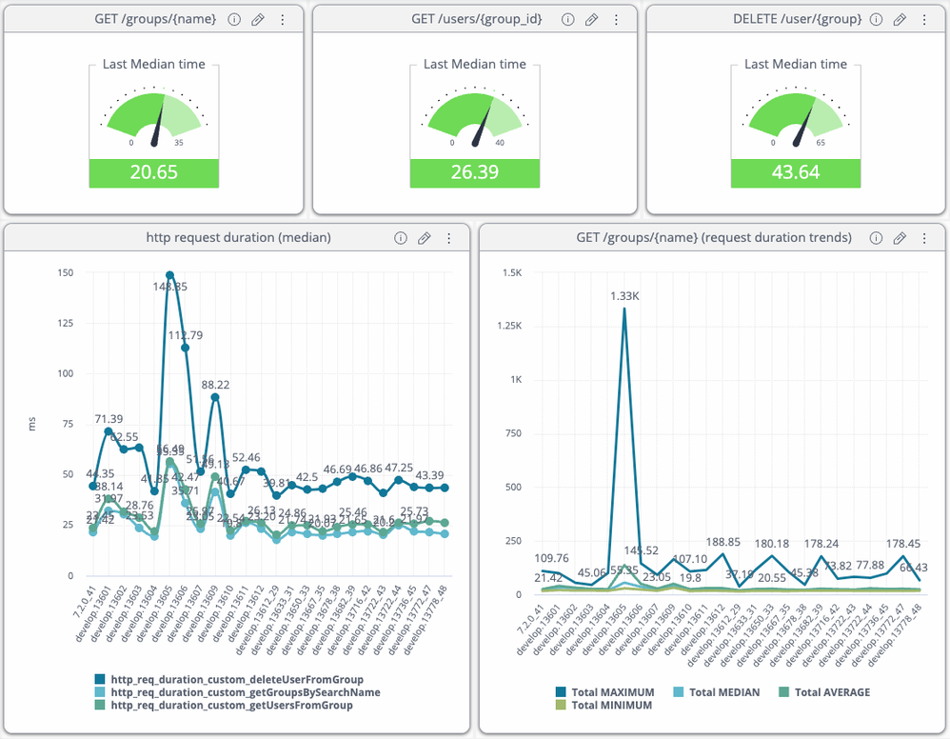Click pencil icon on GET /users/{group_id} panel

(591, 20)
